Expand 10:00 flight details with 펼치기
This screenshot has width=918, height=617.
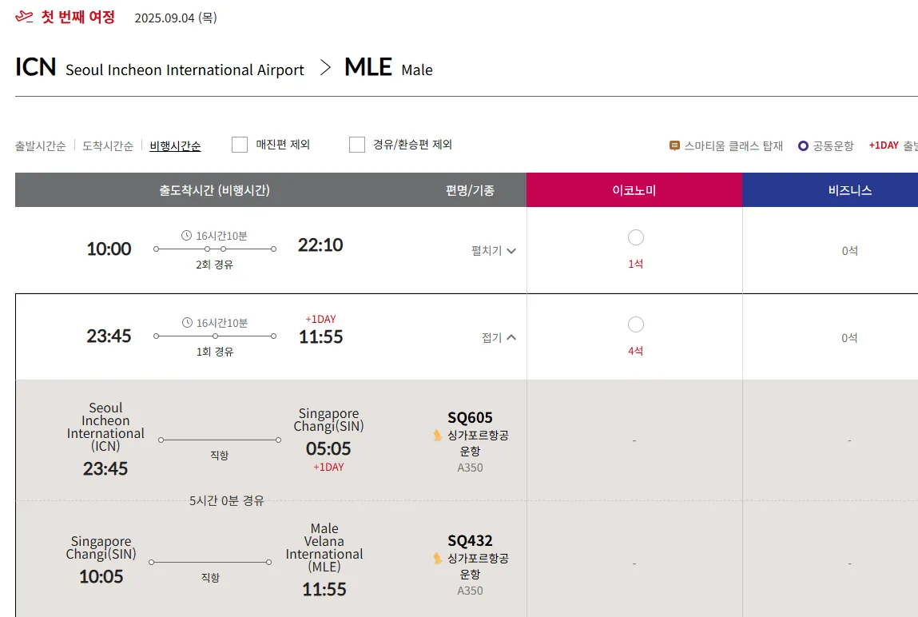[x=494, y=251]
